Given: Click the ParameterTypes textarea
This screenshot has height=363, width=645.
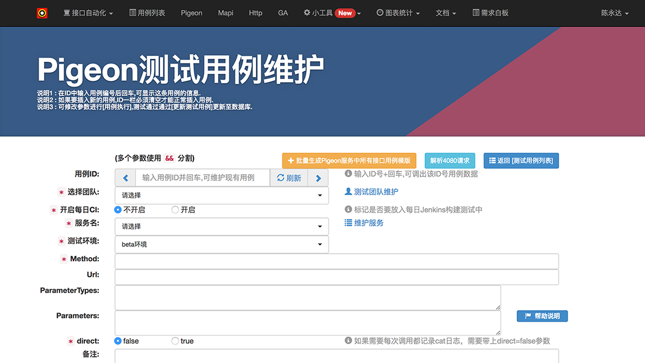Looking at the screenshot, I should coord(308,297).
